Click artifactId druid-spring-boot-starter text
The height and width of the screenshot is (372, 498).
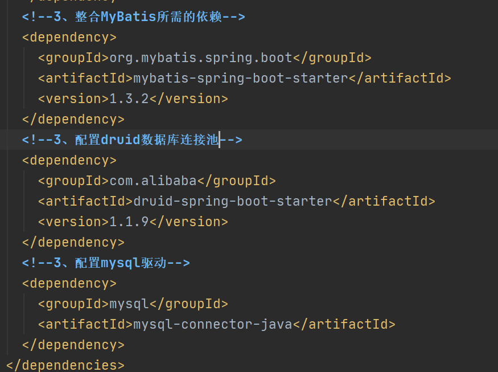click(233, 201)
